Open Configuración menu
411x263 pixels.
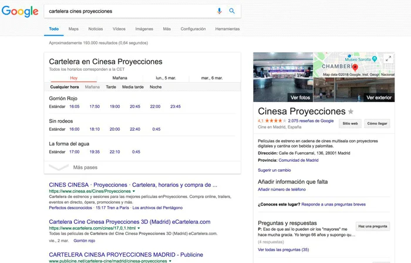click(x=193, y=29)
